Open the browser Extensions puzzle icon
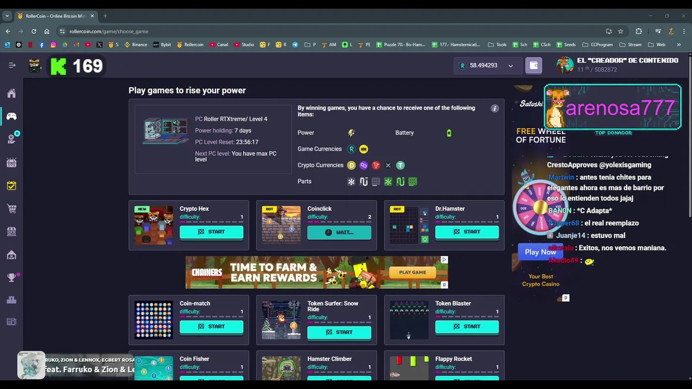This screenshot has width=692, height=389. 638,31
